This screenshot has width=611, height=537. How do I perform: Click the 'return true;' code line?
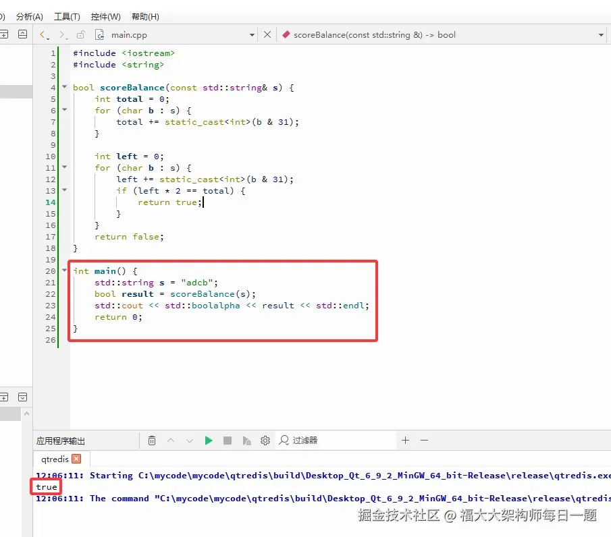(x=170, y=202)
